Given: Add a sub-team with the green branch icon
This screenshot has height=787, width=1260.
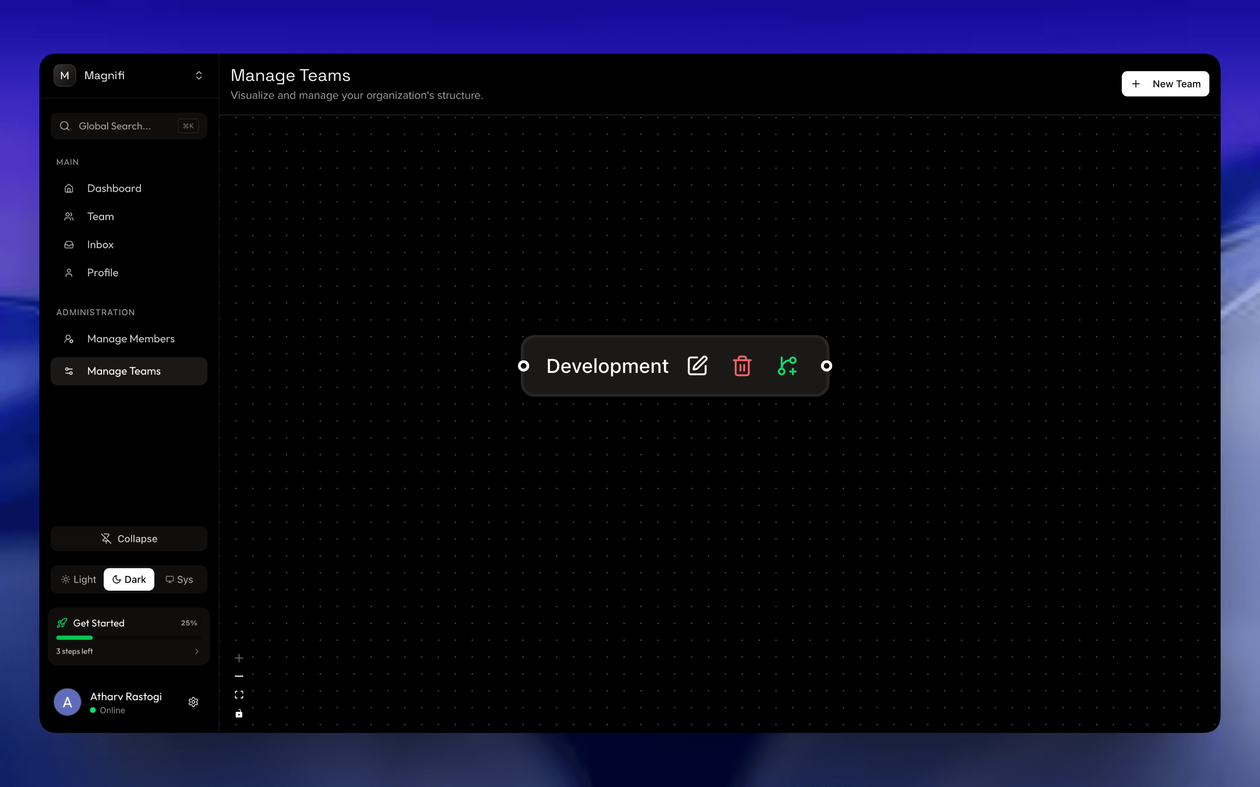Looking at the screenshot, I should (x=787, y=366).
